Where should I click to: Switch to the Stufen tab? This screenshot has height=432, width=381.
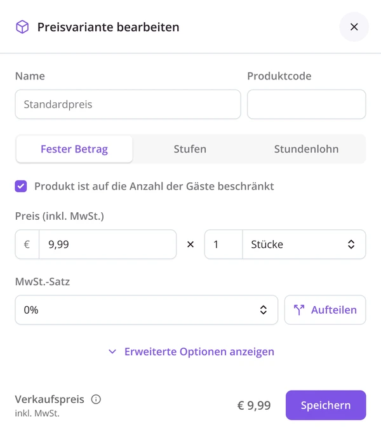click(190, 149)
